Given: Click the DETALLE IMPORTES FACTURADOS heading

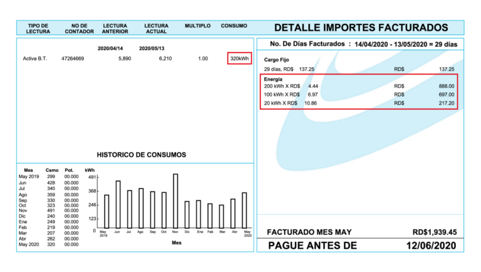Looking at the screenshot, I should 361,28.
